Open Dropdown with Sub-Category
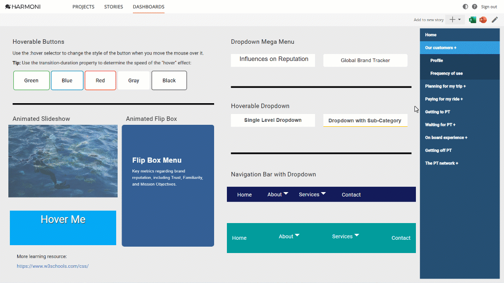The width and height of the screenshot is (504, 283). (x=365, y=120)
